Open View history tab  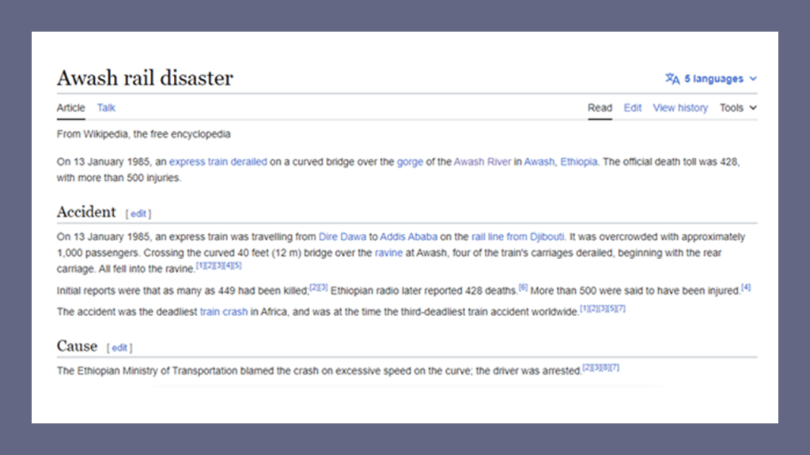[679, 108]
